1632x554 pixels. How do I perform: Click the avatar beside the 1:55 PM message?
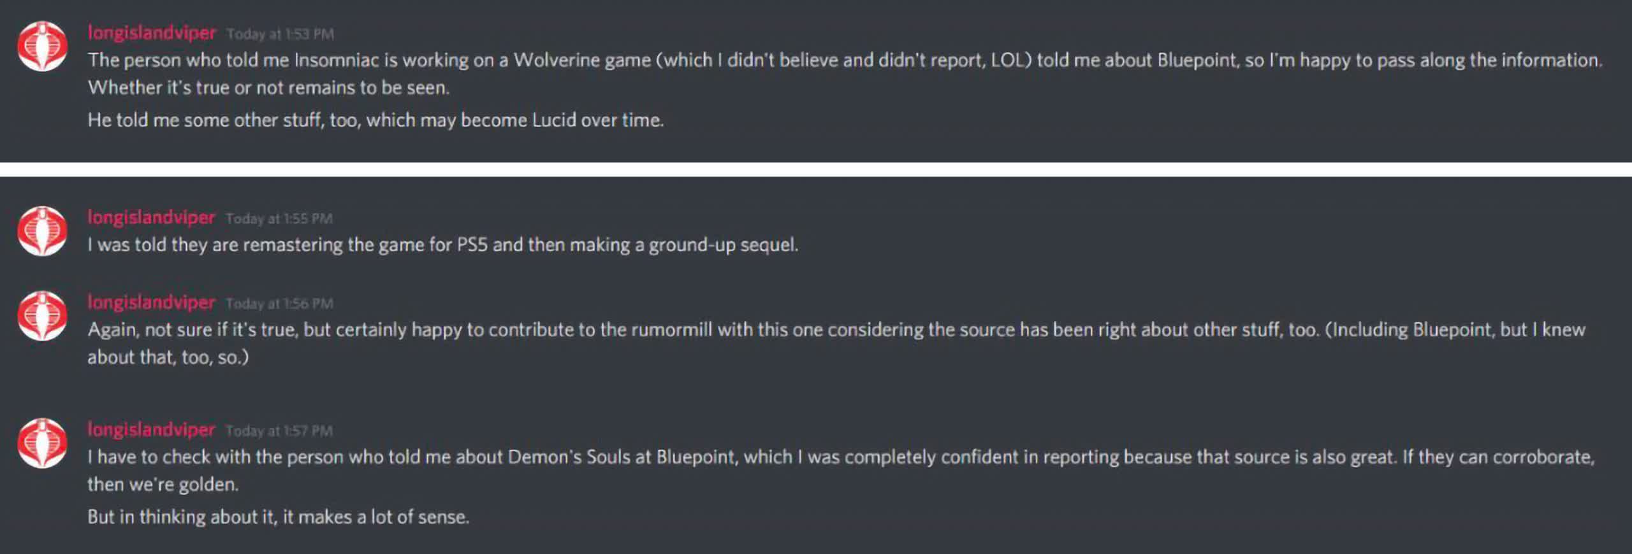click(42, 231)
